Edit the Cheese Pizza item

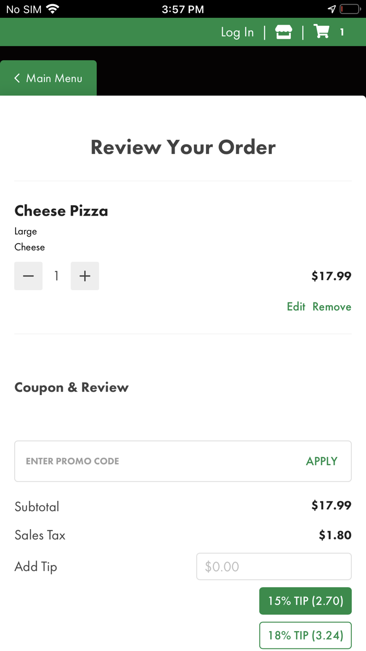pos(296,307)
